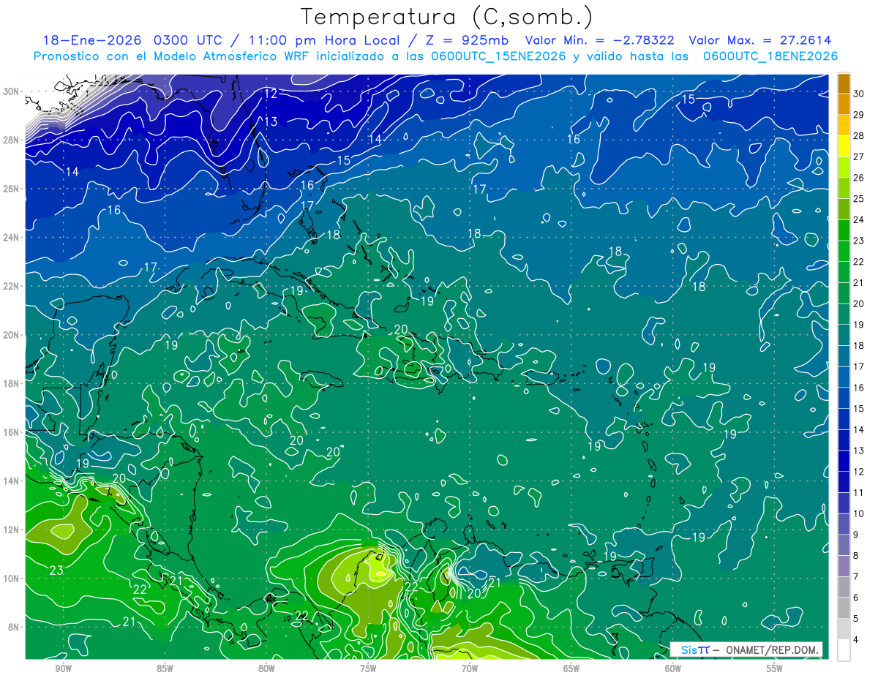Click the '13' contour label on the map
The height and width of the screenshot is (678, 878).
(271, 121)
